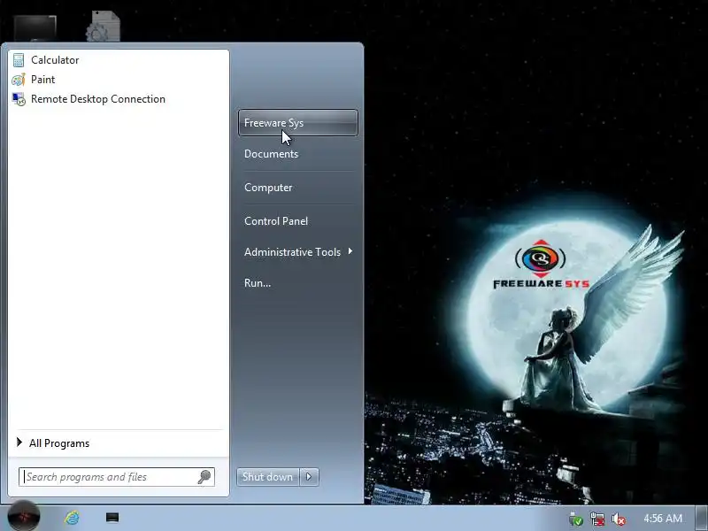708x531 pixels.
Task: Click the Calculator icon
Action: coord(19,60)
